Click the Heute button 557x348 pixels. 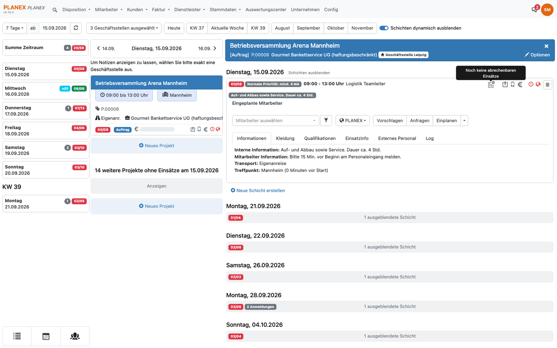tap(174, 28)
